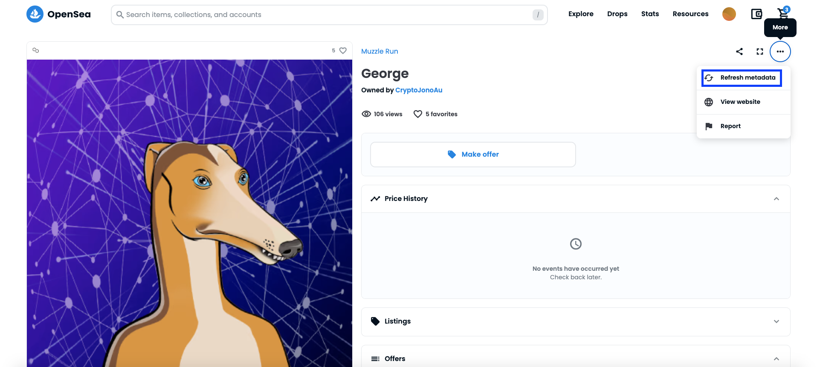Click the search items input field

[x=329, y=15]
